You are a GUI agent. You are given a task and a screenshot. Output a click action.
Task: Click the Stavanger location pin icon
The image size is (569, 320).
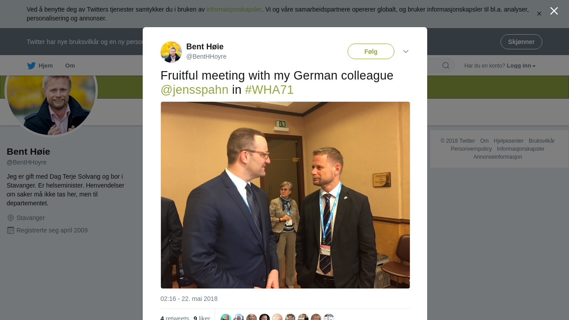(11, 218)
